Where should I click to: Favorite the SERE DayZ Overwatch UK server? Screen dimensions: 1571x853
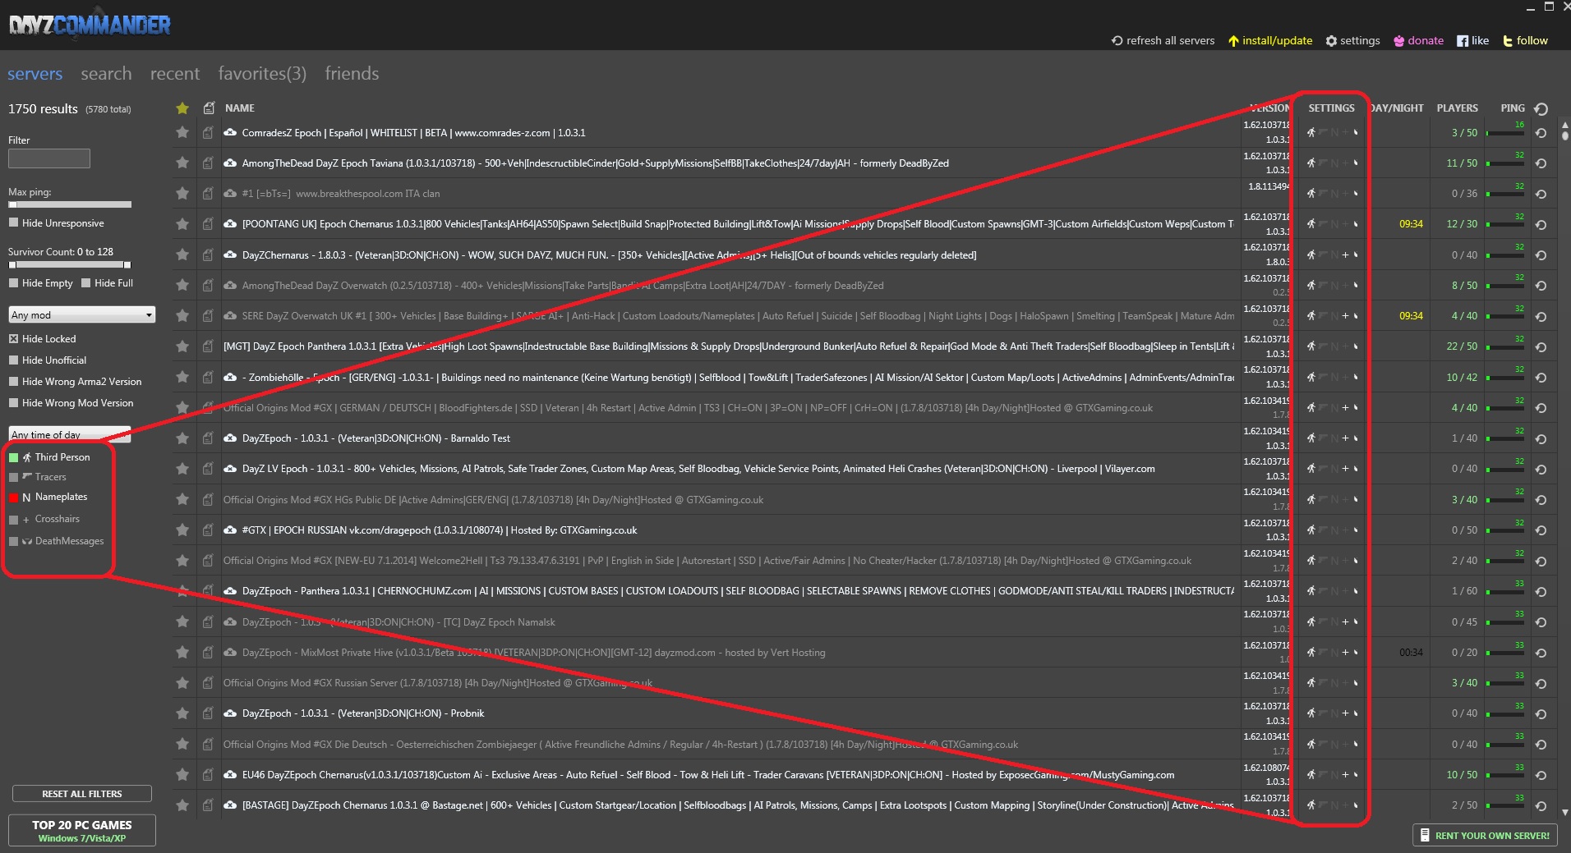pyautogui.click(x=182, y=316)
